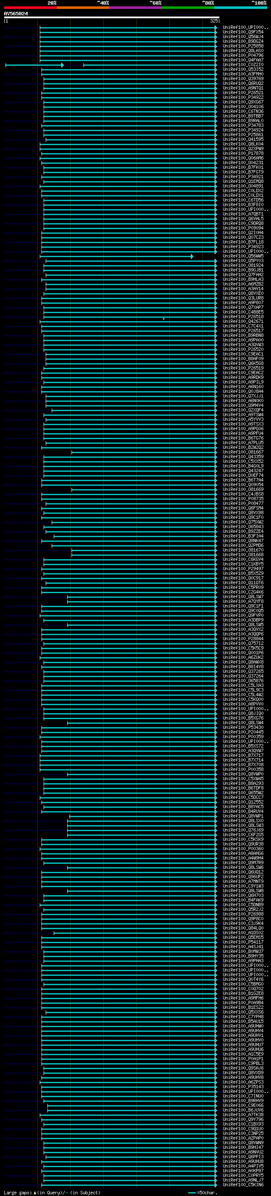Click the query name AV565024
This screenshot has height=1196, width=271.
(16, 14)
